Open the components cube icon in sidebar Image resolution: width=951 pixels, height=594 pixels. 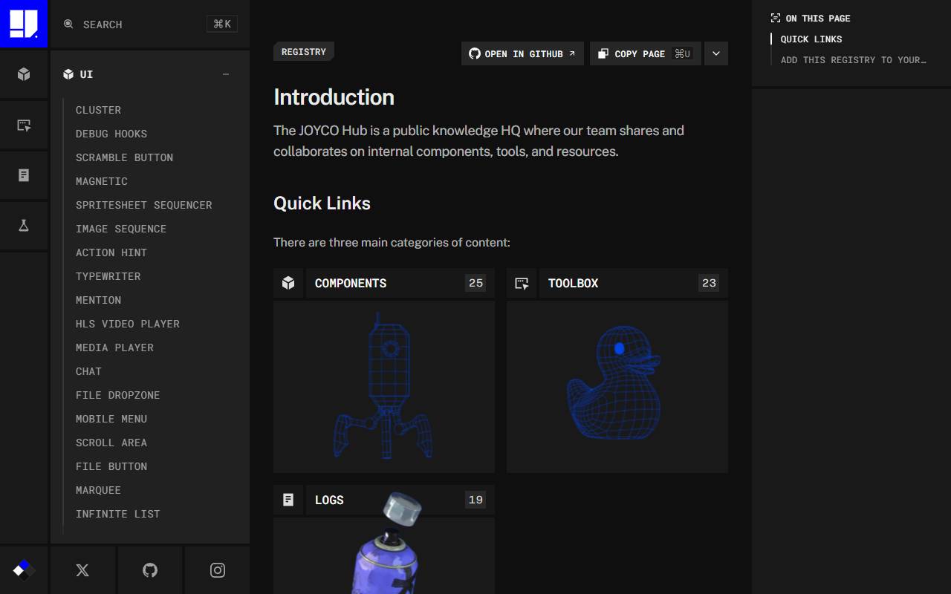[24, 74]
